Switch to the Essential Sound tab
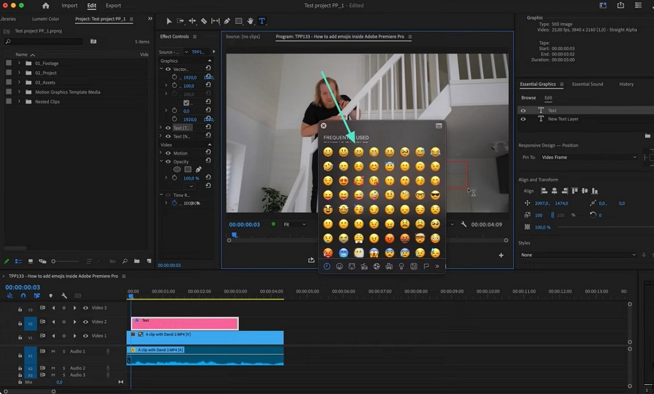Image resolution: width=654 pixels, height=394 pixels. tap(588, 84)
